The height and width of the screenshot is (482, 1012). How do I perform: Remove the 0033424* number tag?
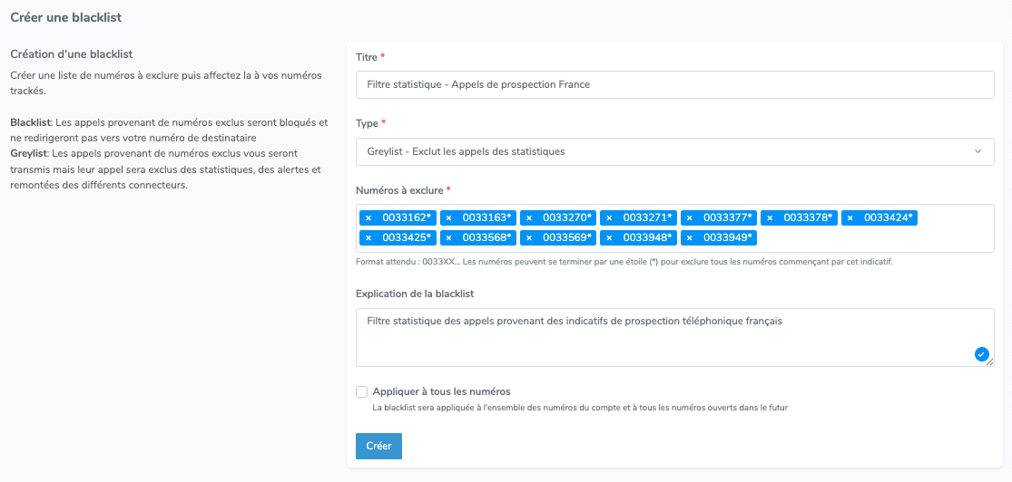[x=850, y=217]
